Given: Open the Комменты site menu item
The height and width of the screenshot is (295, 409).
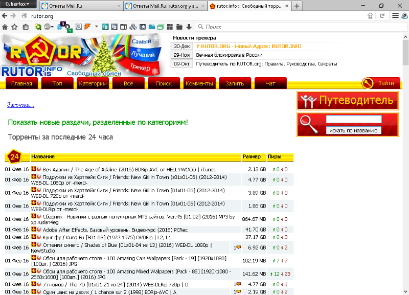Looking at the screenshot, I should click(x=199, y=83).
